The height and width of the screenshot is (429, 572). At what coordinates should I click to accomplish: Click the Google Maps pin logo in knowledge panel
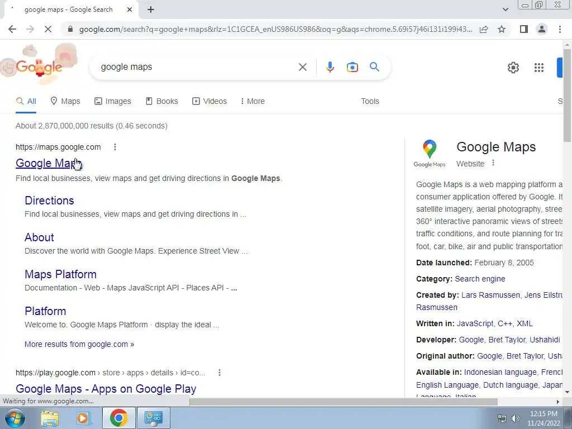coord(430,153)
